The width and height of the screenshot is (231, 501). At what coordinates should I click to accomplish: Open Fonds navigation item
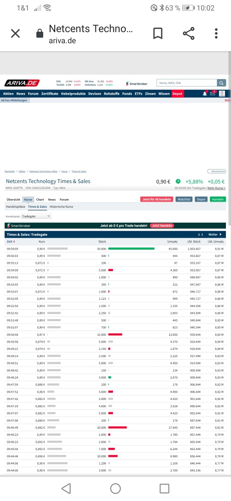click(127, 94)
